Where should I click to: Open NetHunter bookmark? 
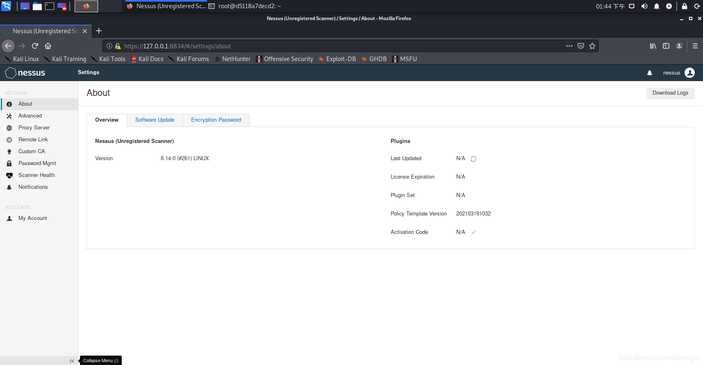pyautogui.click(x=232, y=59)
